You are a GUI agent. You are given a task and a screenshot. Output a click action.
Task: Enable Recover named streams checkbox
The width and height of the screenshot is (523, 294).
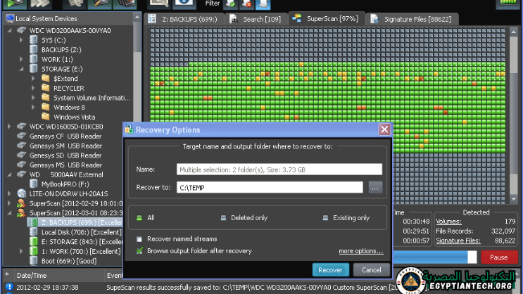(x=139, y=239)
